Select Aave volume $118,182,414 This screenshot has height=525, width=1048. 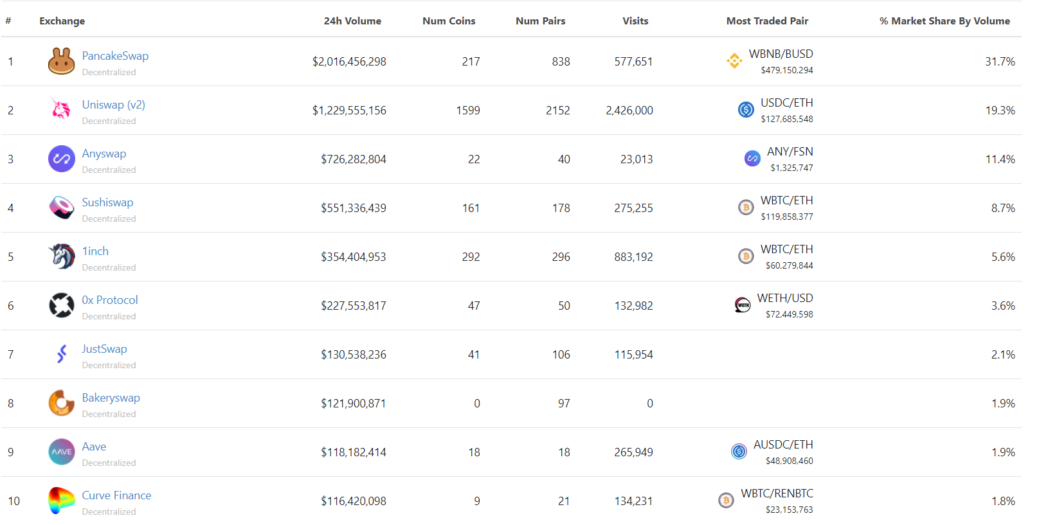(x=354, y=452)
